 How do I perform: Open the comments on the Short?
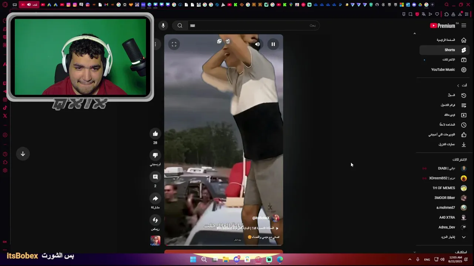pos(155,177)
